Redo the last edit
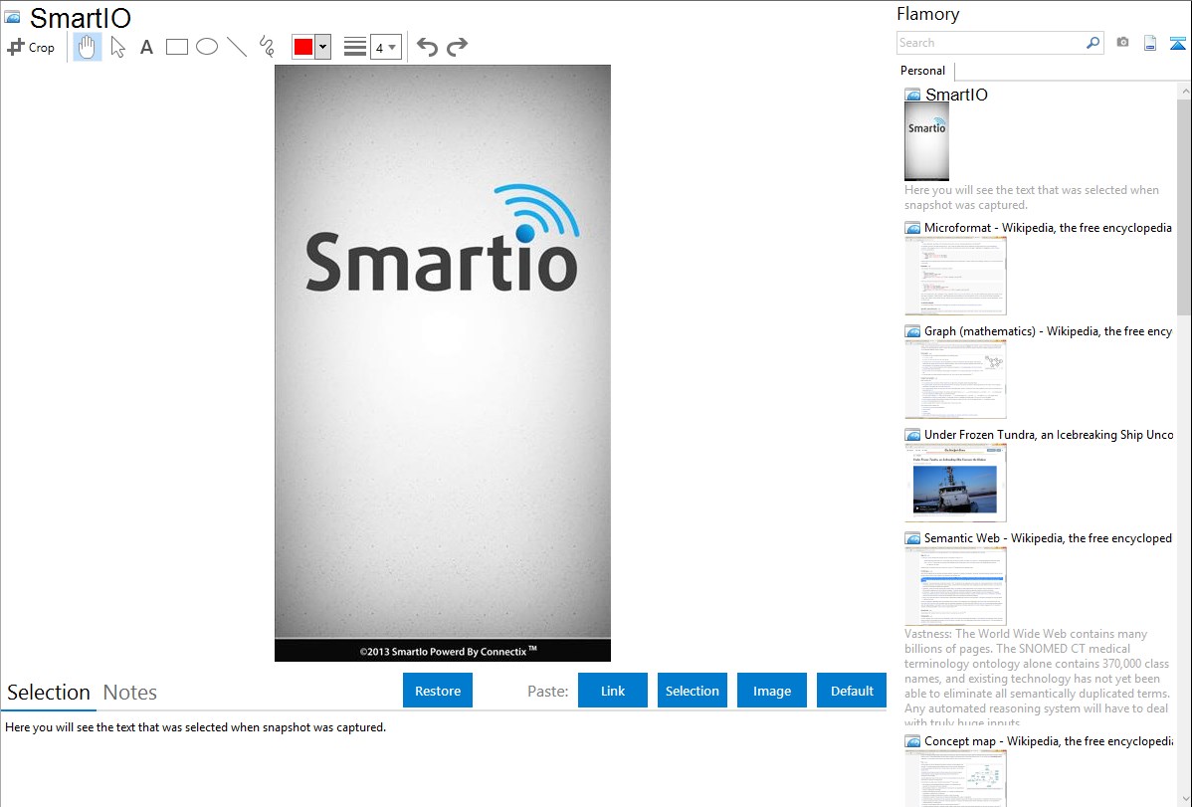1192x807 pixels. [457, 47]
